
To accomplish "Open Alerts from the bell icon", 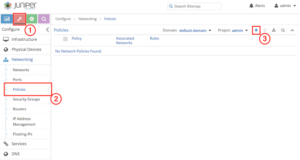I will coord(257,6).
